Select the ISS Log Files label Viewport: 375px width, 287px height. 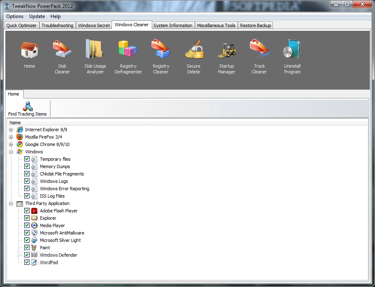pos(52,196)
